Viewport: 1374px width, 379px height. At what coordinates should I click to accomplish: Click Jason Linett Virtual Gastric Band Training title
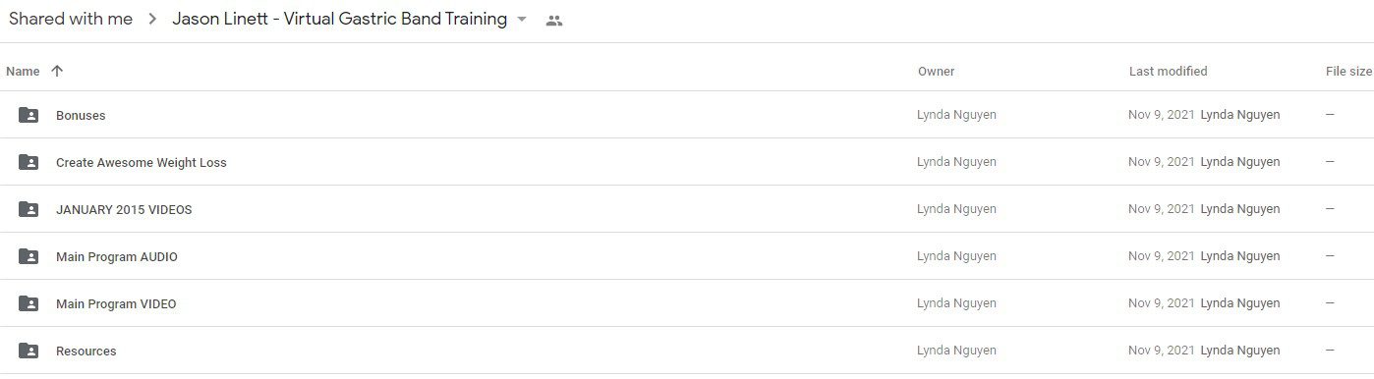pos(340,20)
